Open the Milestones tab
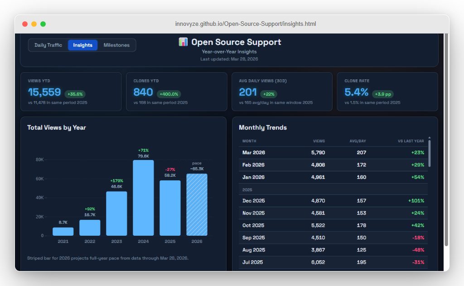464x286 pixels. tap(116, 45)
